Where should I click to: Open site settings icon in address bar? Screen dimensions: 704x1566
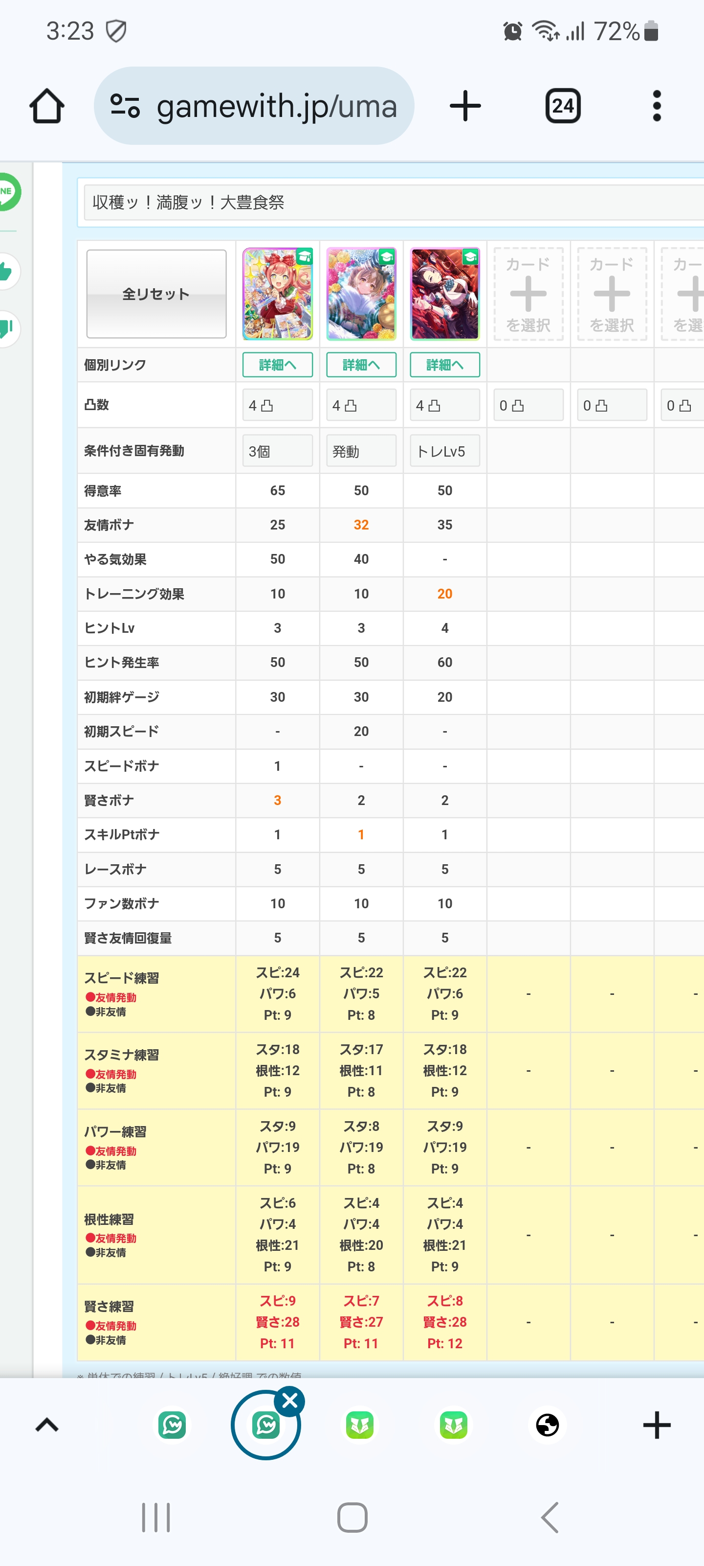point(125,106)
